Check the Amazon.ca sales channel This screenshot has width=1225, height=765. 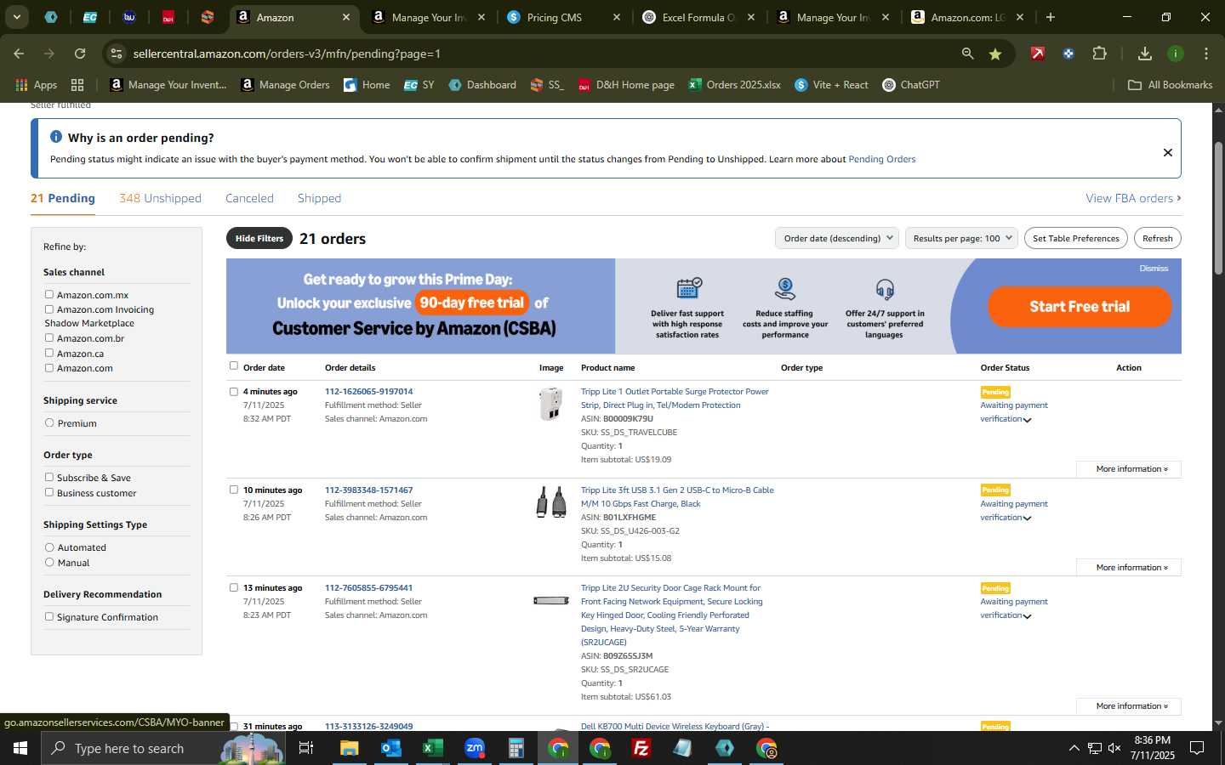click(49, 353)
